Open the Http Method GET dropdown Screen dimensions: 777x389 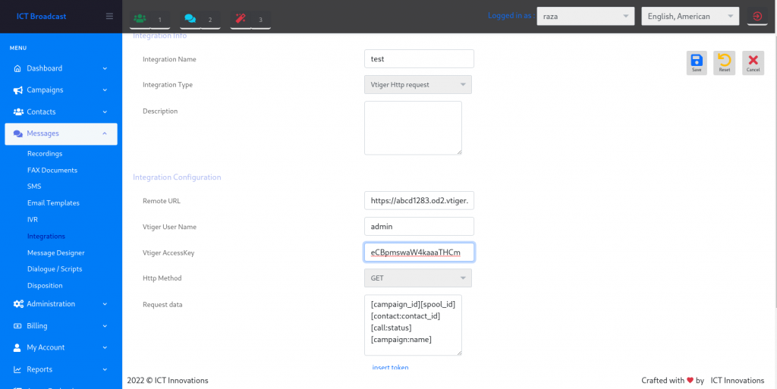(x=418, y=278)
